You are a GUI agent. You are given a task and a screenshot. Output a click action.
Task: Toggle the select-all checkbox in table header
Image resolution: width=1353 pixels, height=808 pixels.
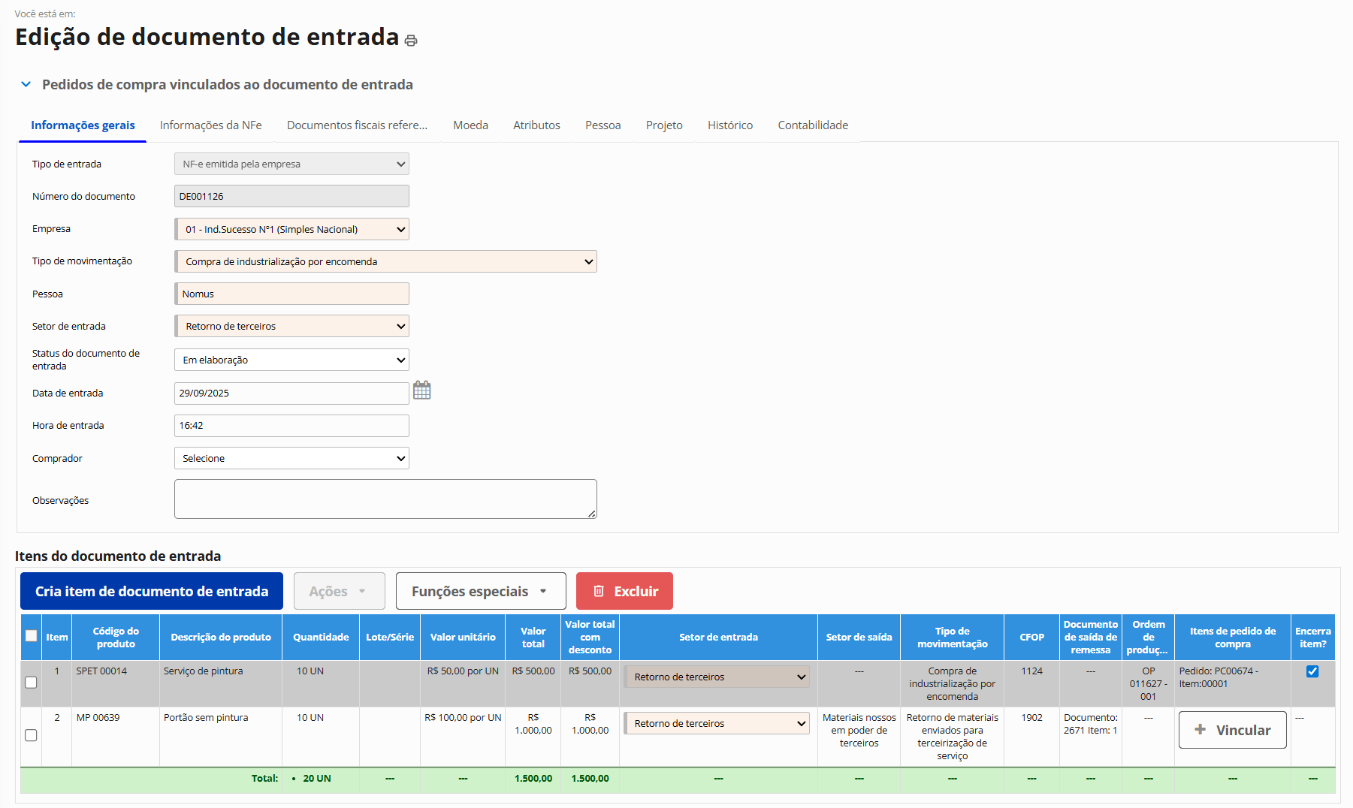(x=31, y=636)
